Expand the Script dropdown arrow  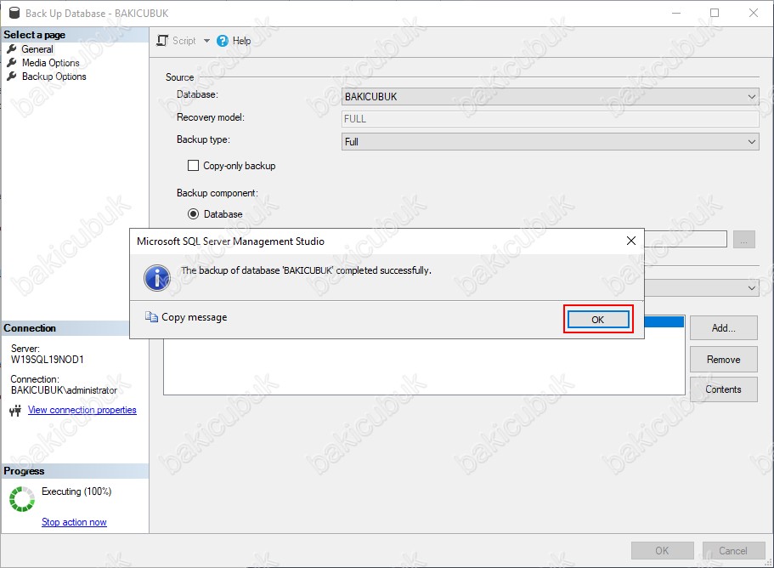coord(206,41)
